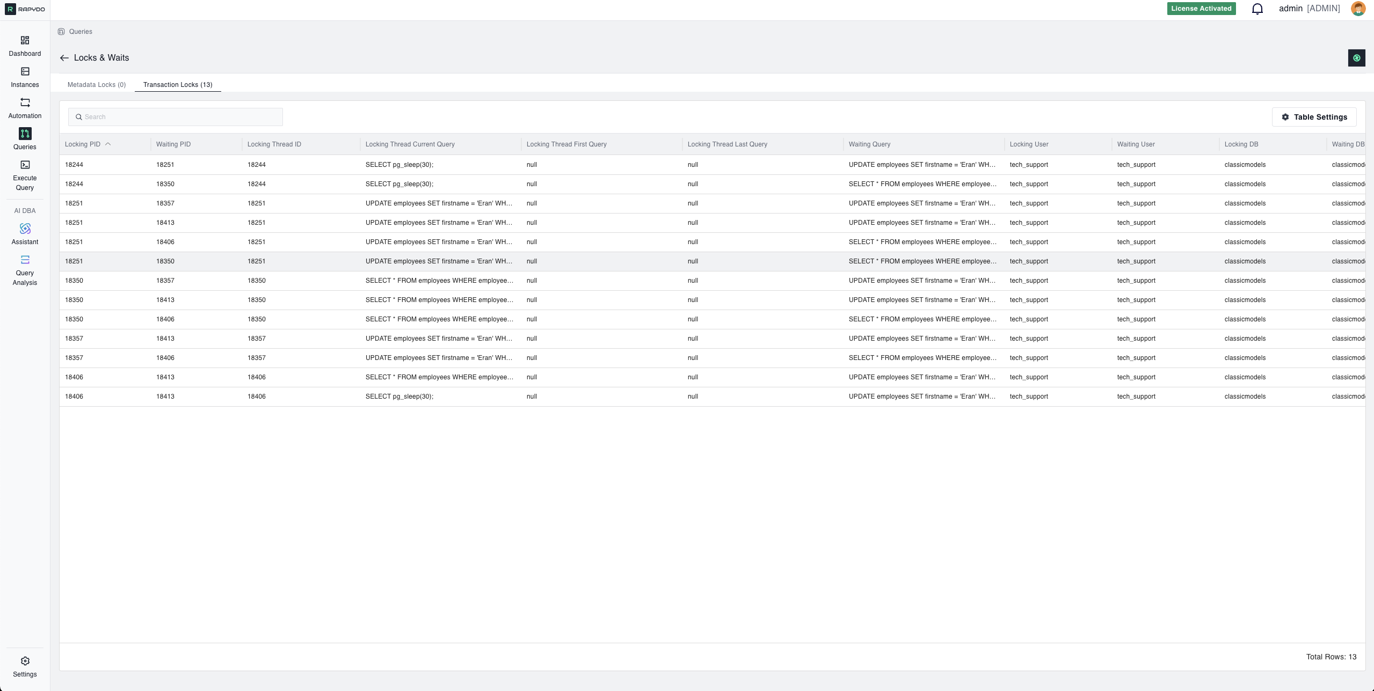Click the Execute Query icon

(x=25, y=166)
